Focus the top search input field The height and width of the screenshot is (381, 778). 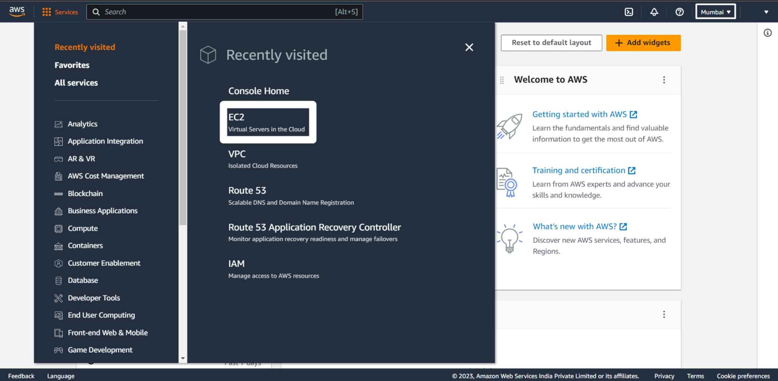(x=225, y=12)
